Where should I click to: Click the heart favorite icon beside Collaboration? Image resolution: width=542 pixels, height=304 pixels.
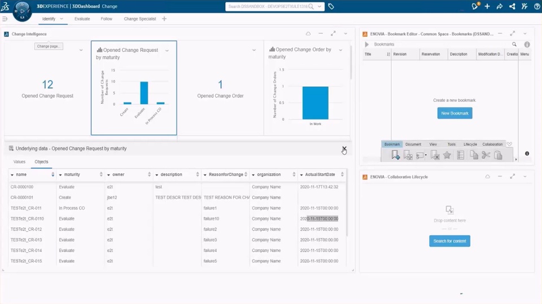click(509, 144)
